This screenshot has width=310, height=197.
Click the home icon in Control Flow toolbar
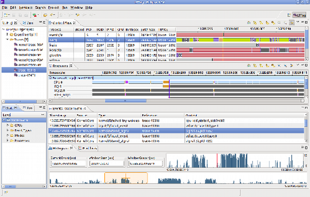248,23
